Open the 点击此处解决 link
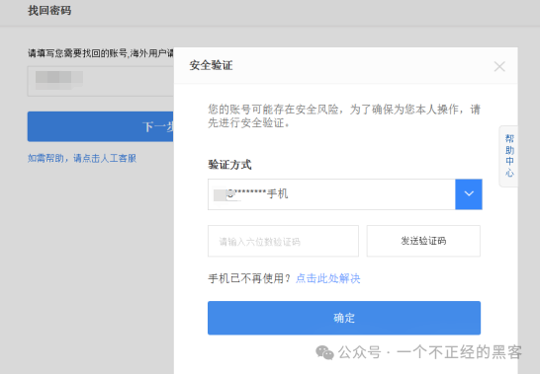 tap(328, 278)
